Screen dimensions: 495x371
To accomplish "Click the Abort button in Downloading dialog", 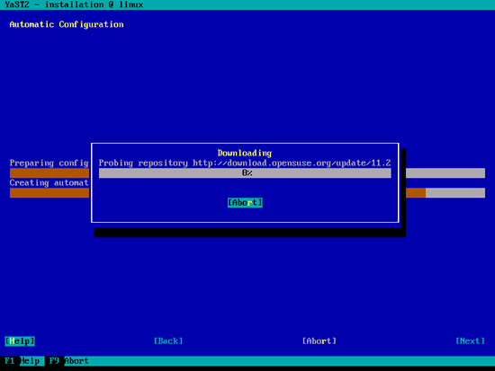I will 245,203.
